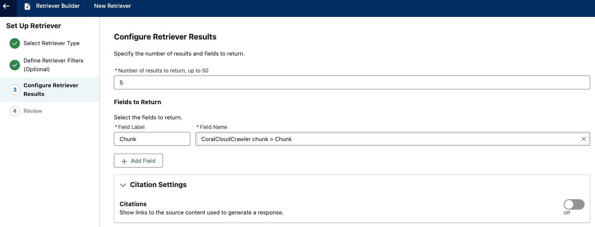This screenshot has width=595, height=227.
Task: Open the Review step
Action: (x=33, y=111)
